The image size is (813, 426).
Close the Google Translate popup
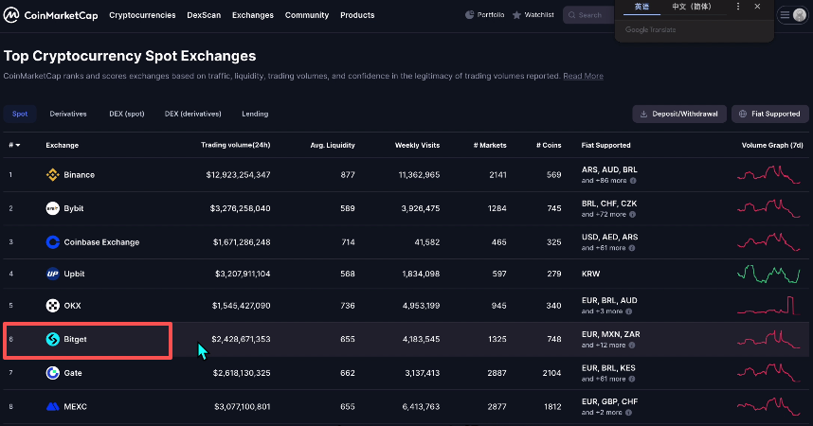[x=757, y=7]
